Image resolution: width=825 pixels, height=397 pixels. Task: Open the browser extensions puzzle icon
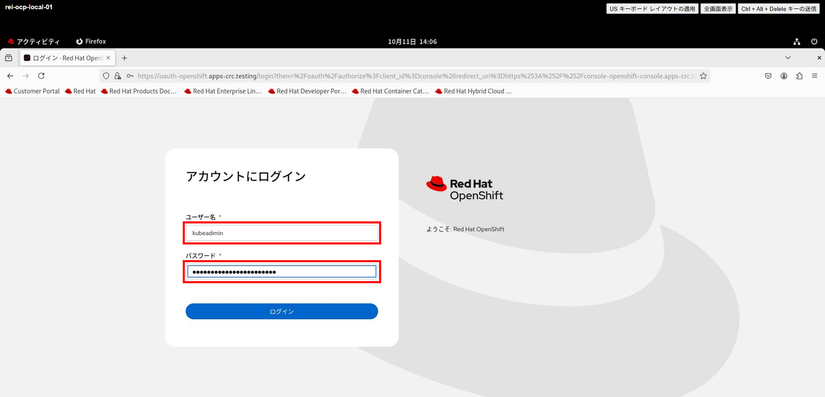tap(799, 76)
